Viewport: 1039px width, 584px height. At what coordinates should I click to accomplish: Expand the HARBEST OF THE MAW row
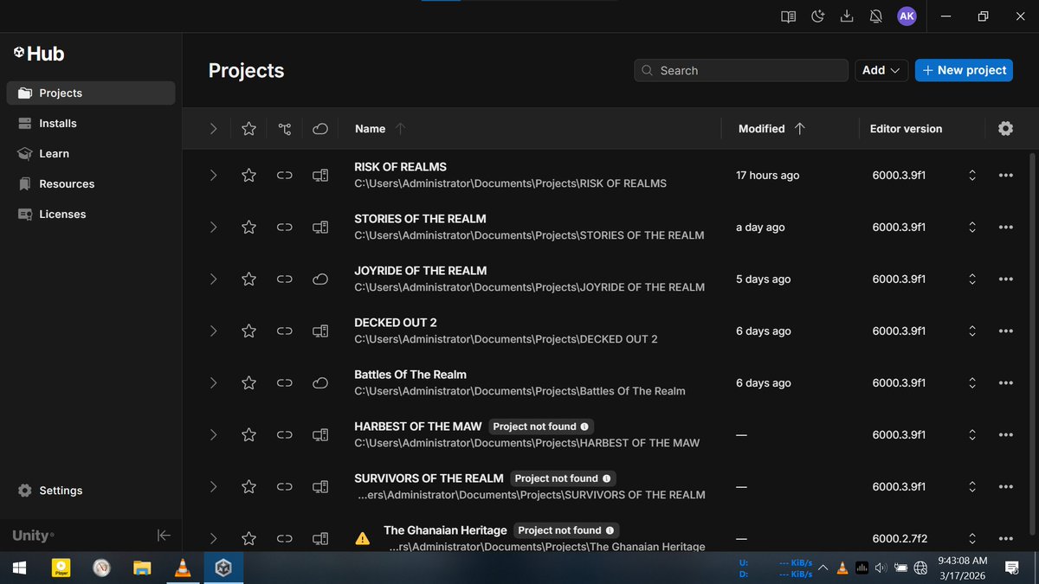[x=213, y=434]
